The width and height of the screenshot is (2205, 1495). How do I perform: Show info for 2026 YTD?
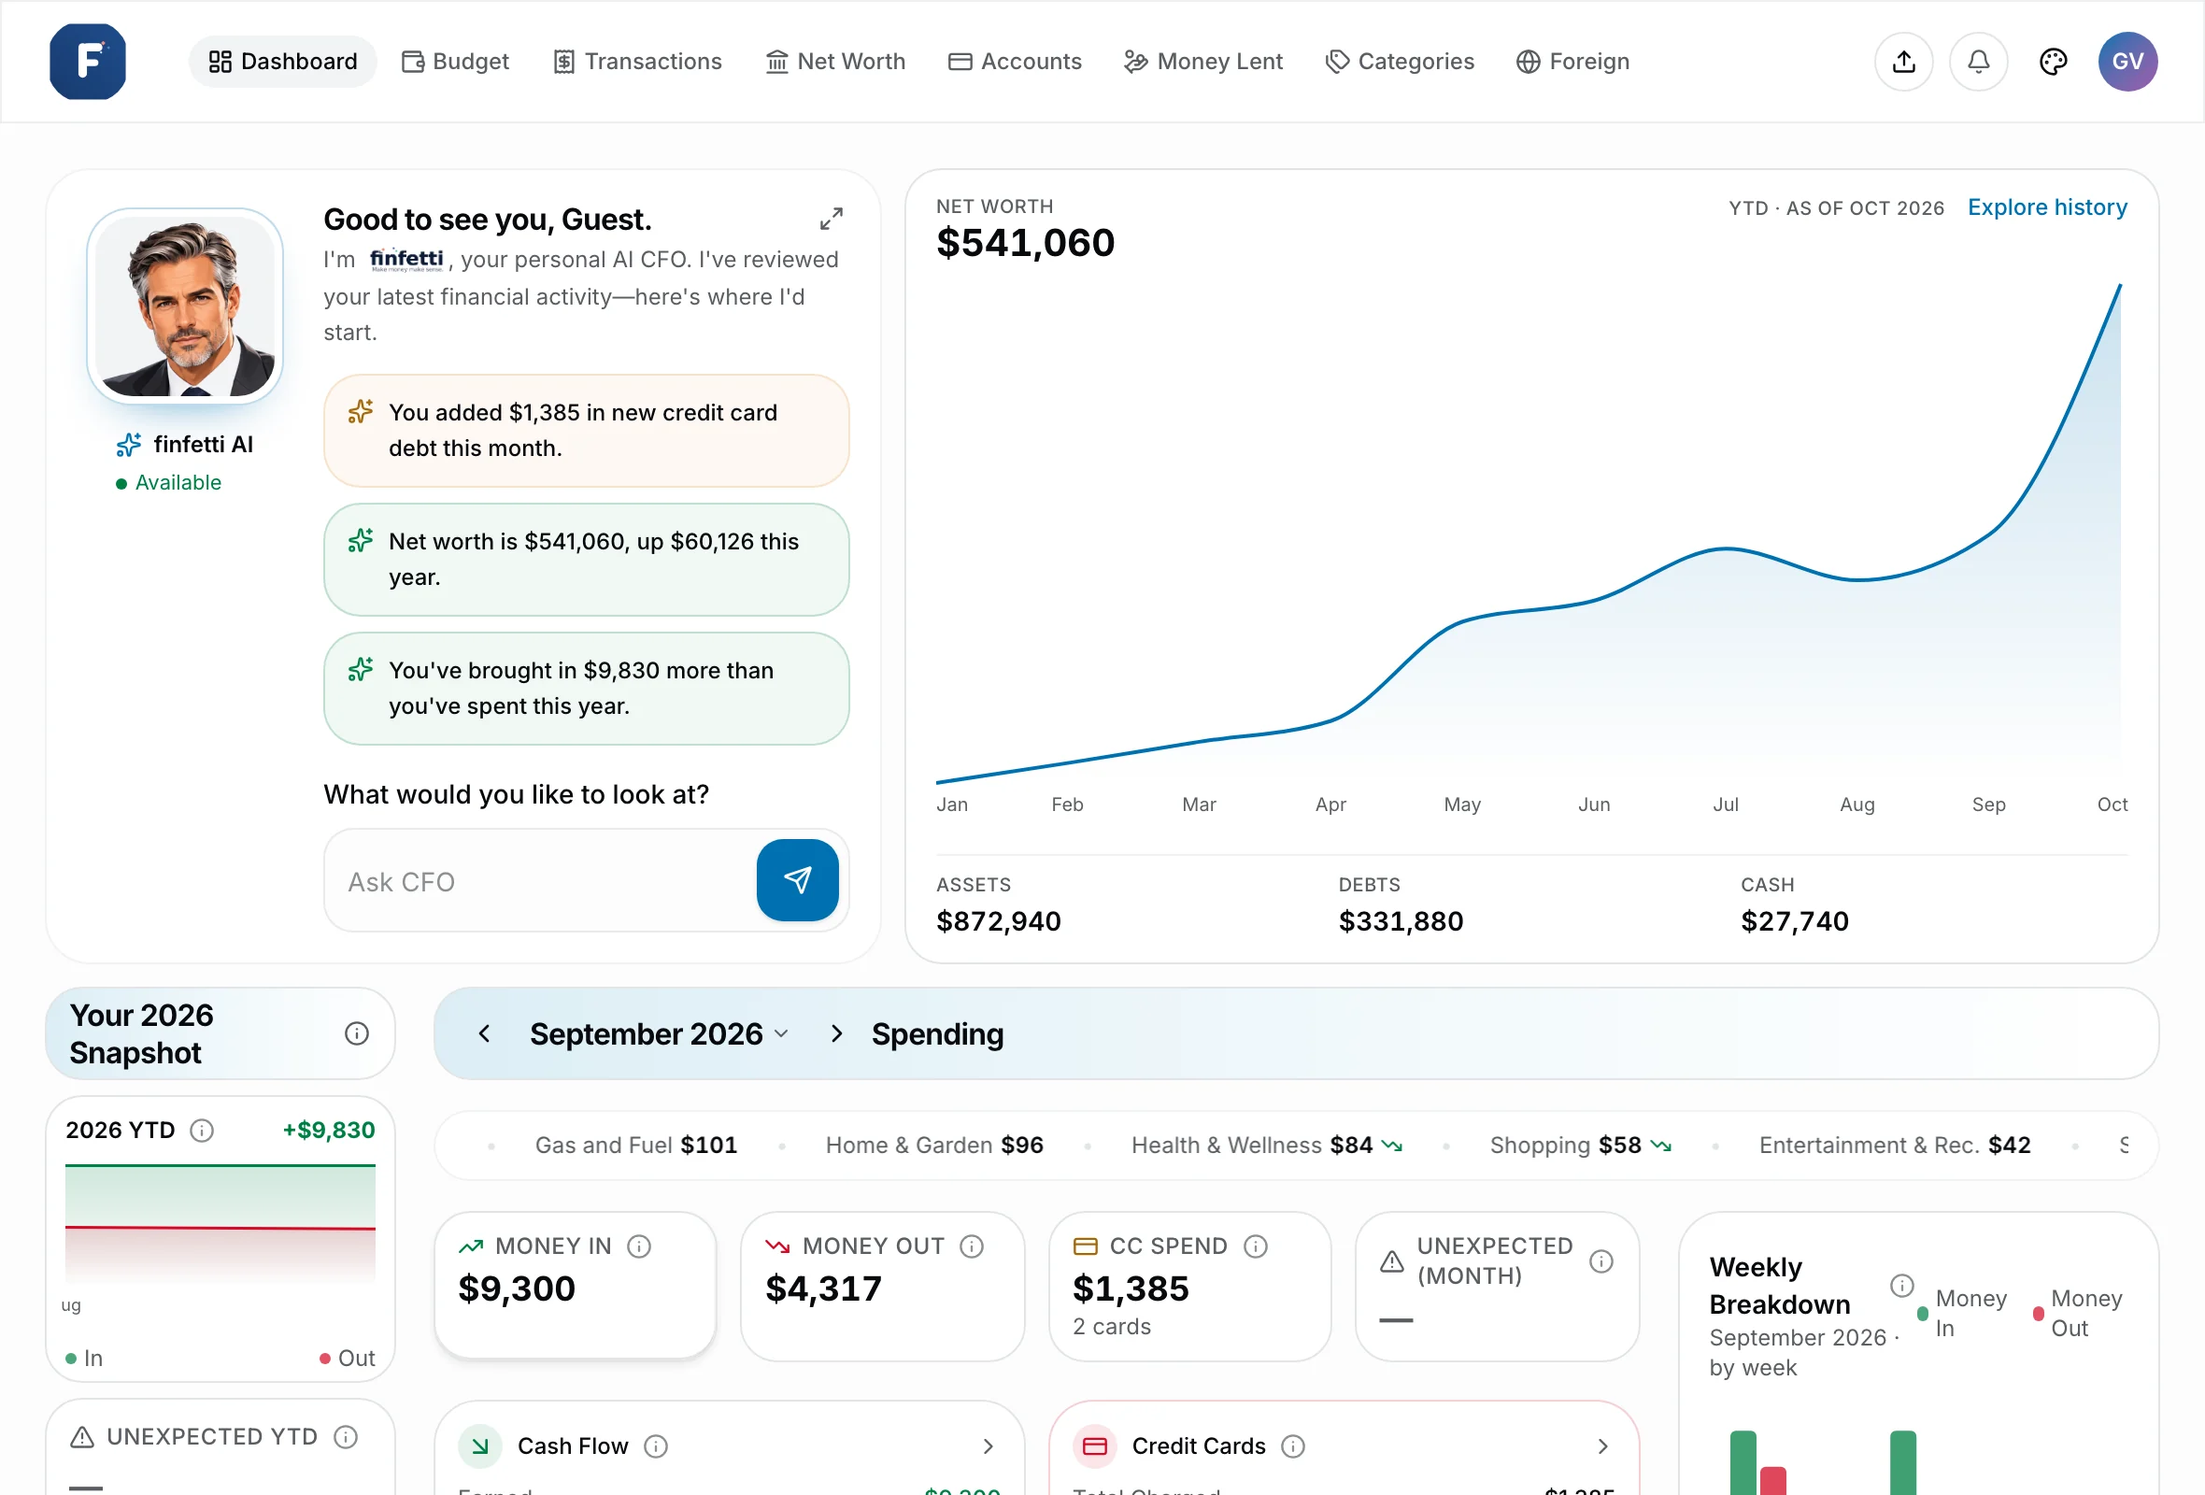[202, 1131]
